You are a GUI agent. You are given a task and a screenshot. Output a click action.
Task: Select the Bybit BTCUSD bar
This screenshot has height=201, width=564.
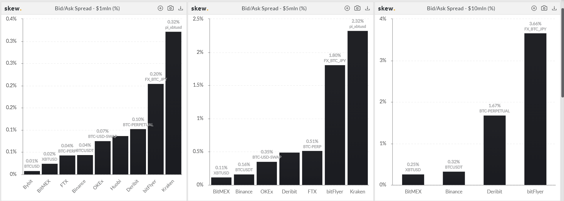point(32,173)
